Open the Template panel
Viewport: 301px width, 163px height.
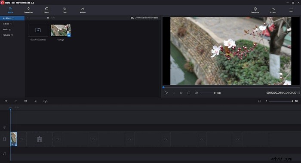[255, 10]
